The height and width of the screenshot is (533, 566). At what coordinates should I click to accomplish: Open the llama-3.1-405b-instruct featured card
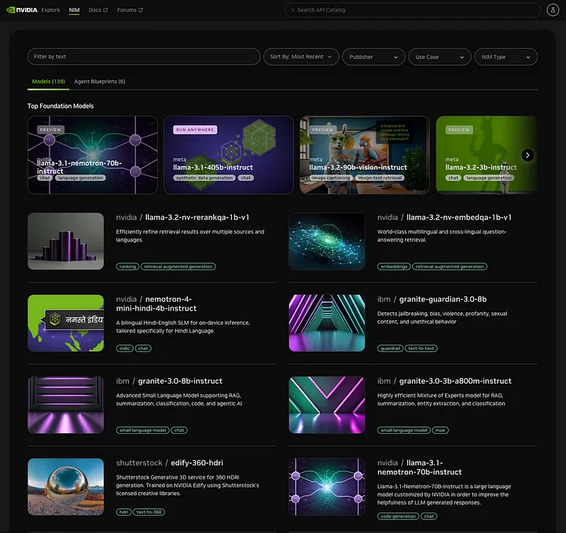pos(229,155)
